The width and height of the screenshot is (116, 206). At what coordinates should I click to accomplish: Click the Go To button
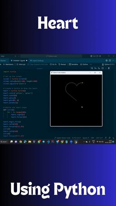pos(53,64)
